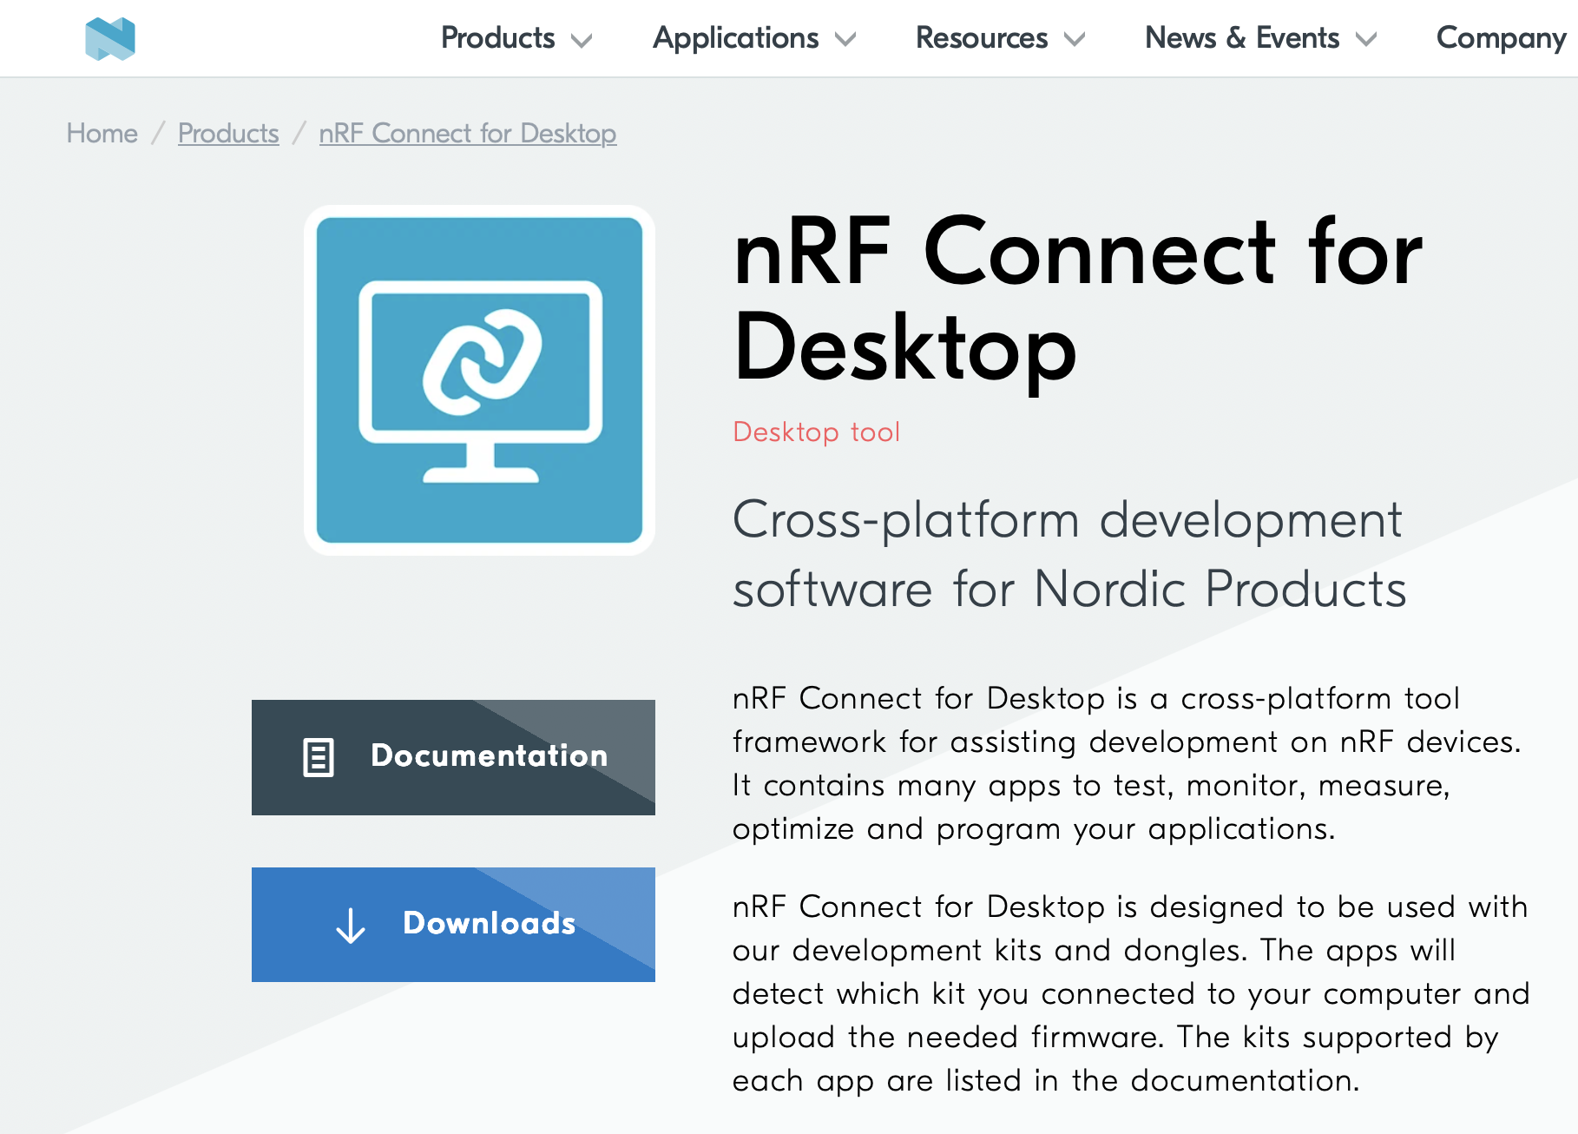This screenshot has height=1134, width=1578.
Task: Go to Home breadcrumb
Action: [x=102, y=133]
